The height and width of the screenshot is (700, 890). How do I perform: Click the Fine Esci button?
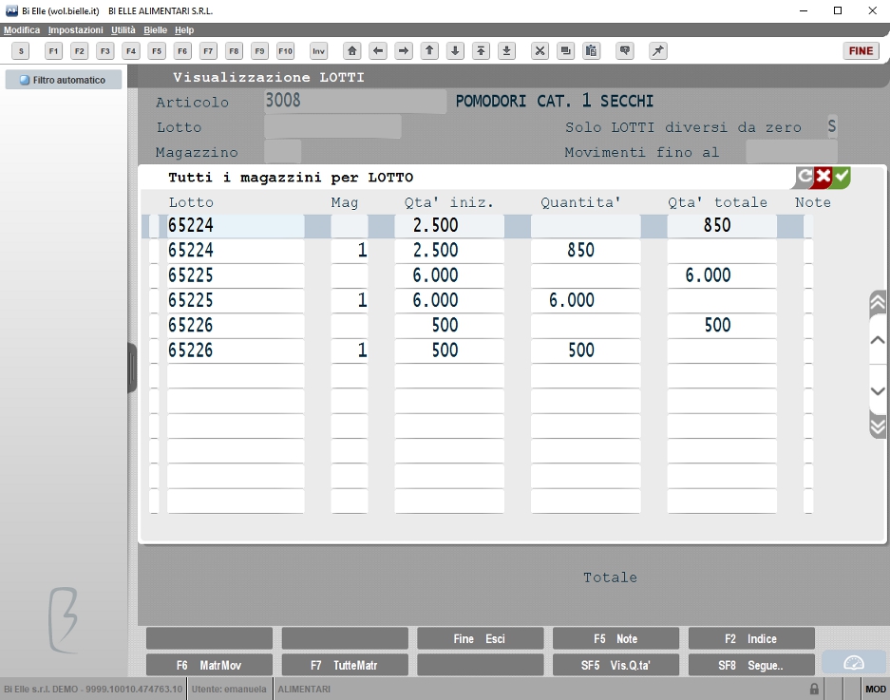point(481,638)
